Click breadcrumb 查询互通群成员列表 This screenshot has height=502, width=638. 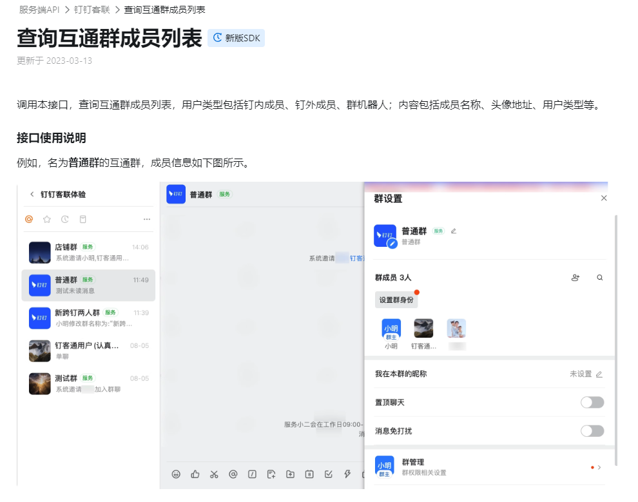164,10
